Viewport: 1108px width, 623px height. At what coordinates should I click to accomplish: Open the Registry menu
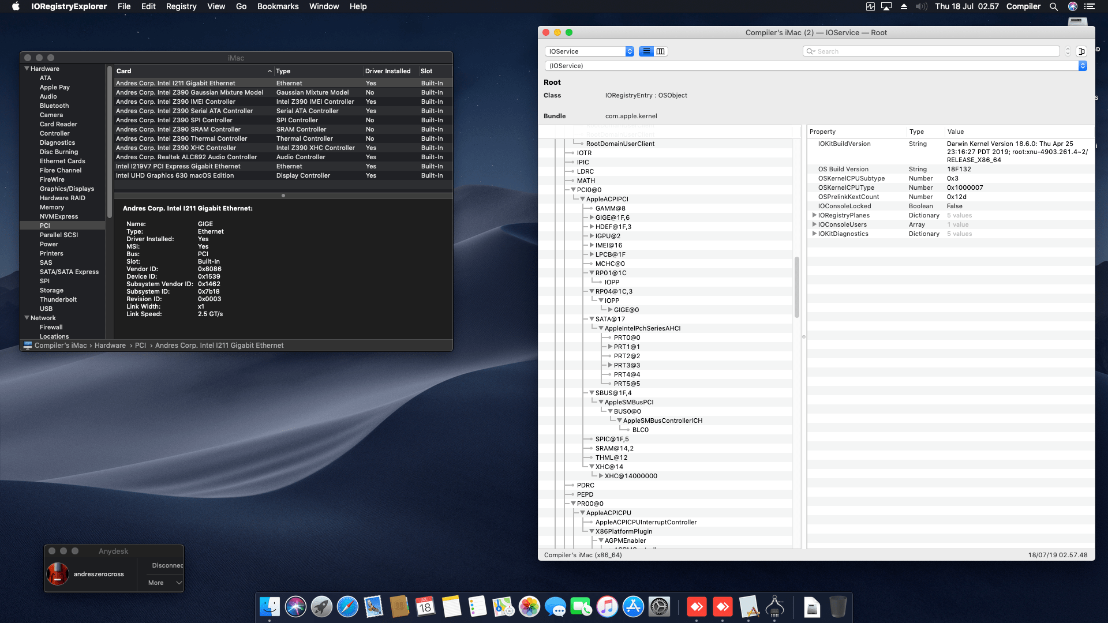coord(181,6)
